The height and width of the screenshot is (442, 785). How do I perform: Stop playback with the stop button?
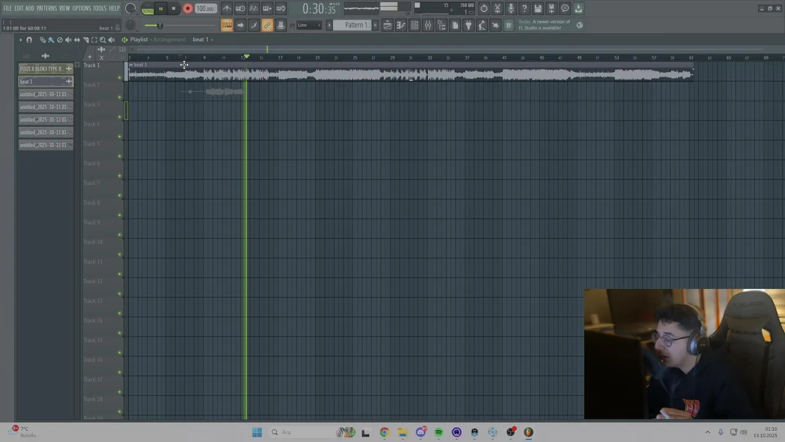coord(174,9)
